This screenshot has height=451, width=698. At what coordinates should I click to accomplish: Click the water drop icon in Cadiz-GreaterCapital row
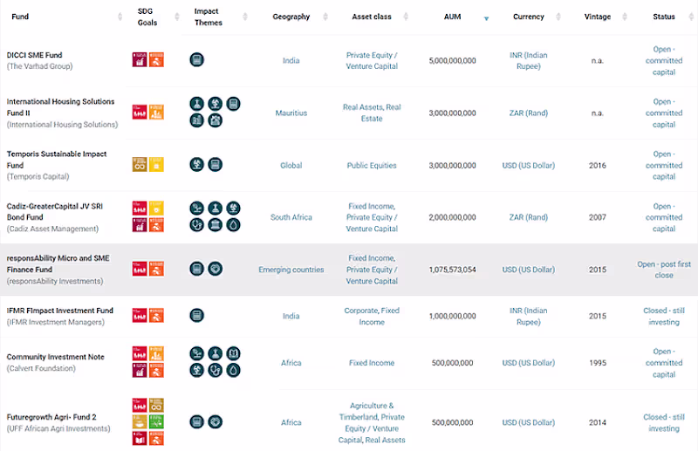(233, 225)
